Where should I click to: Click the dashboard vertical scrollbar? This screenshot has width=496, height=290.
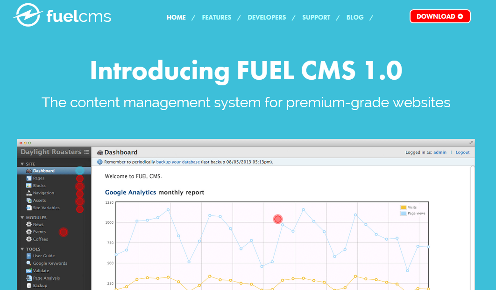[473, 228]
